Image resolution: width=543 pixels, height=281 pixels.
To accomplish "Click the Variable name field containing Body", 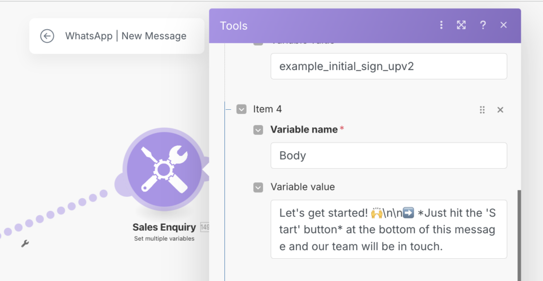I will [389, 155].
